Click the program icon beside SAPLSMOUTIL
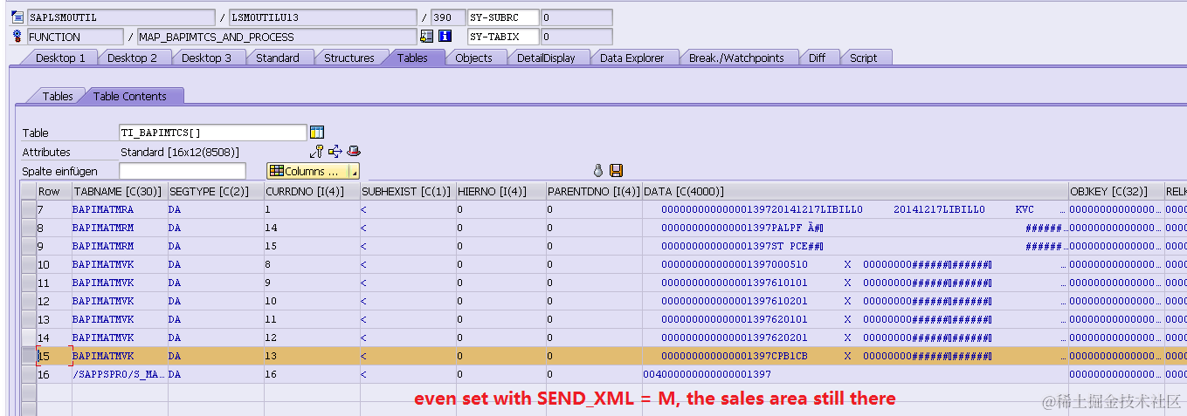Image resolution: width=1187 pixels, height=416 pixels. point(17,17)
